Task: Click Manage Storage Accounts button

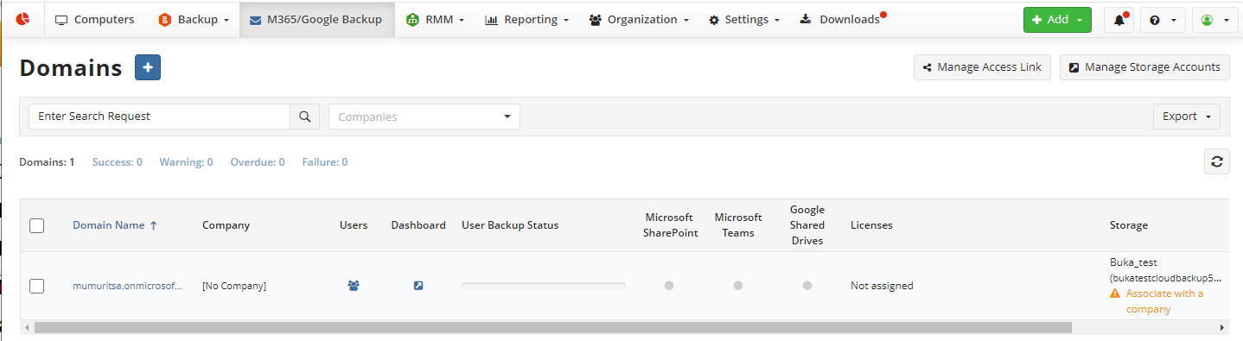Action: (x=1144, y=67)
